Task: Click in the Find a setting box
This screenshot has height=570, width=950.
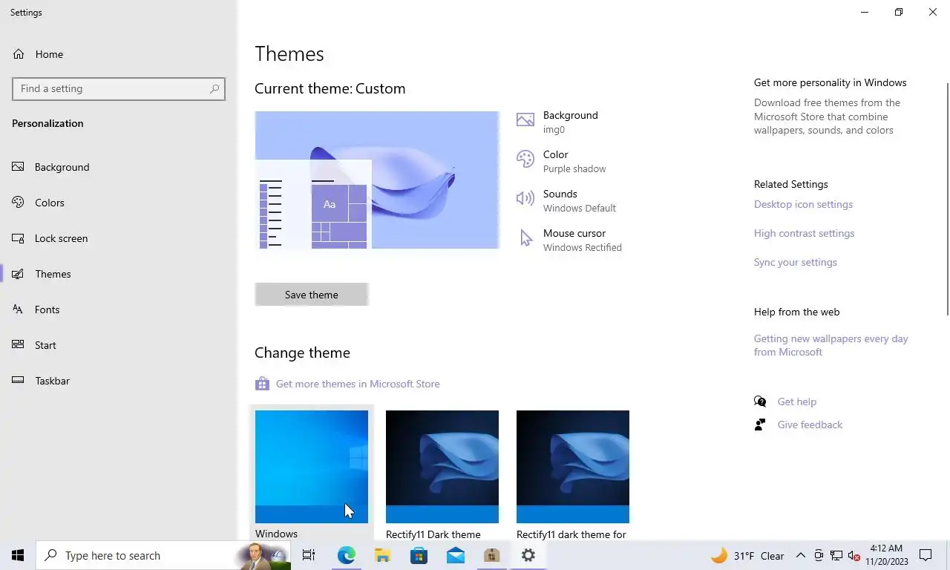Action: click(119, 88)
